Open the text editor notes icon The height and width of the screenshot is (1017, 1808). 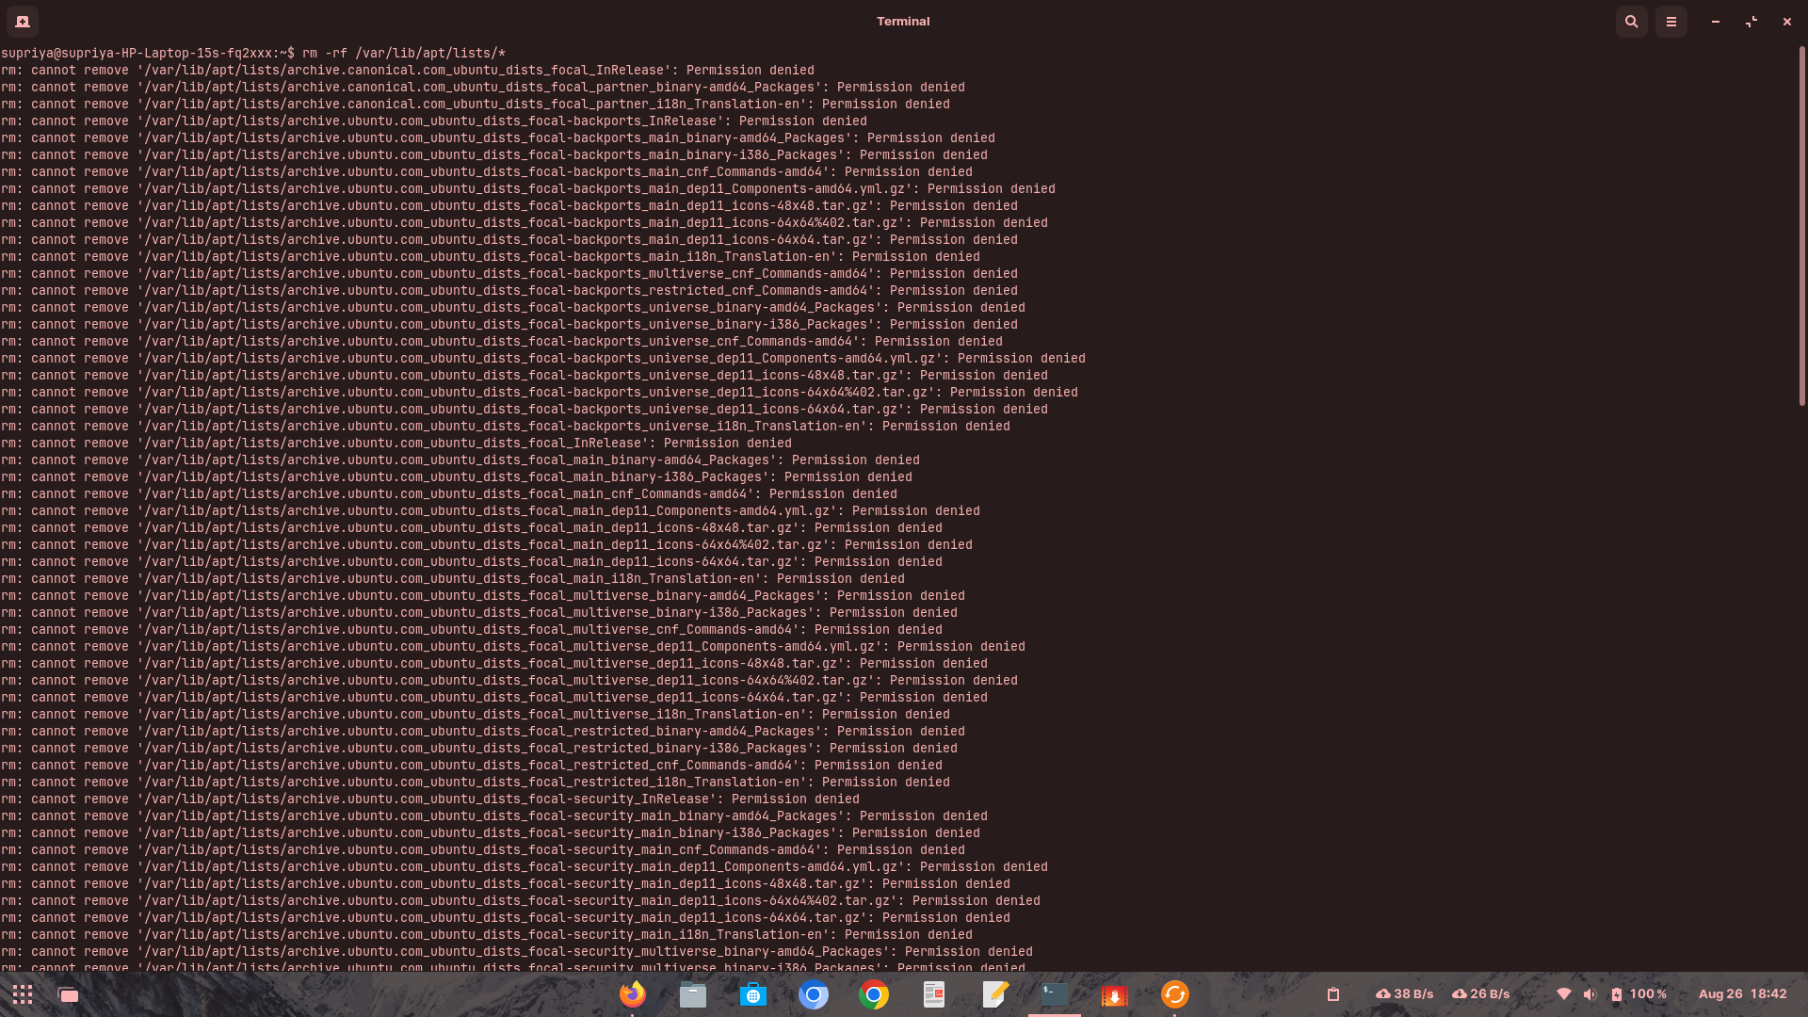click(994, 994)
